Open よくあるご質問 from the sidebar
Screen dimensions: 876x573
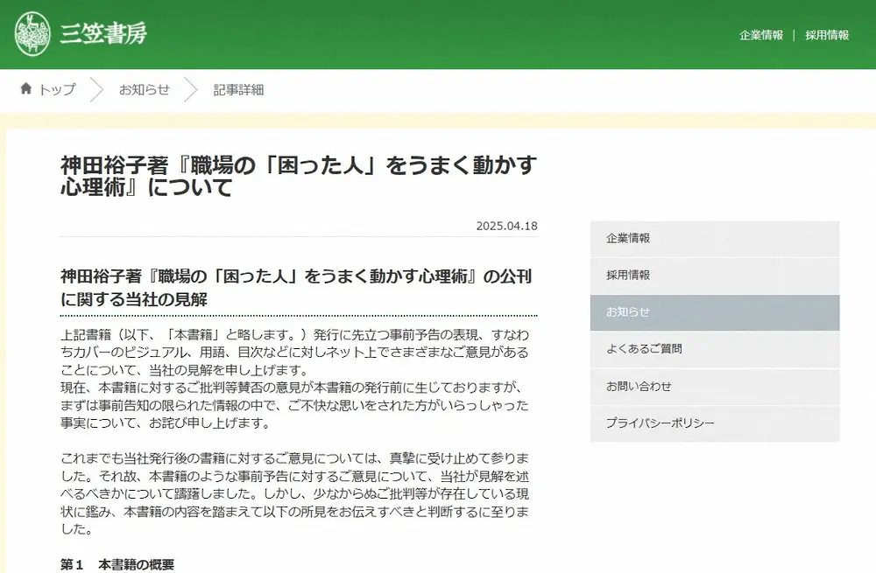coord(715,349)
